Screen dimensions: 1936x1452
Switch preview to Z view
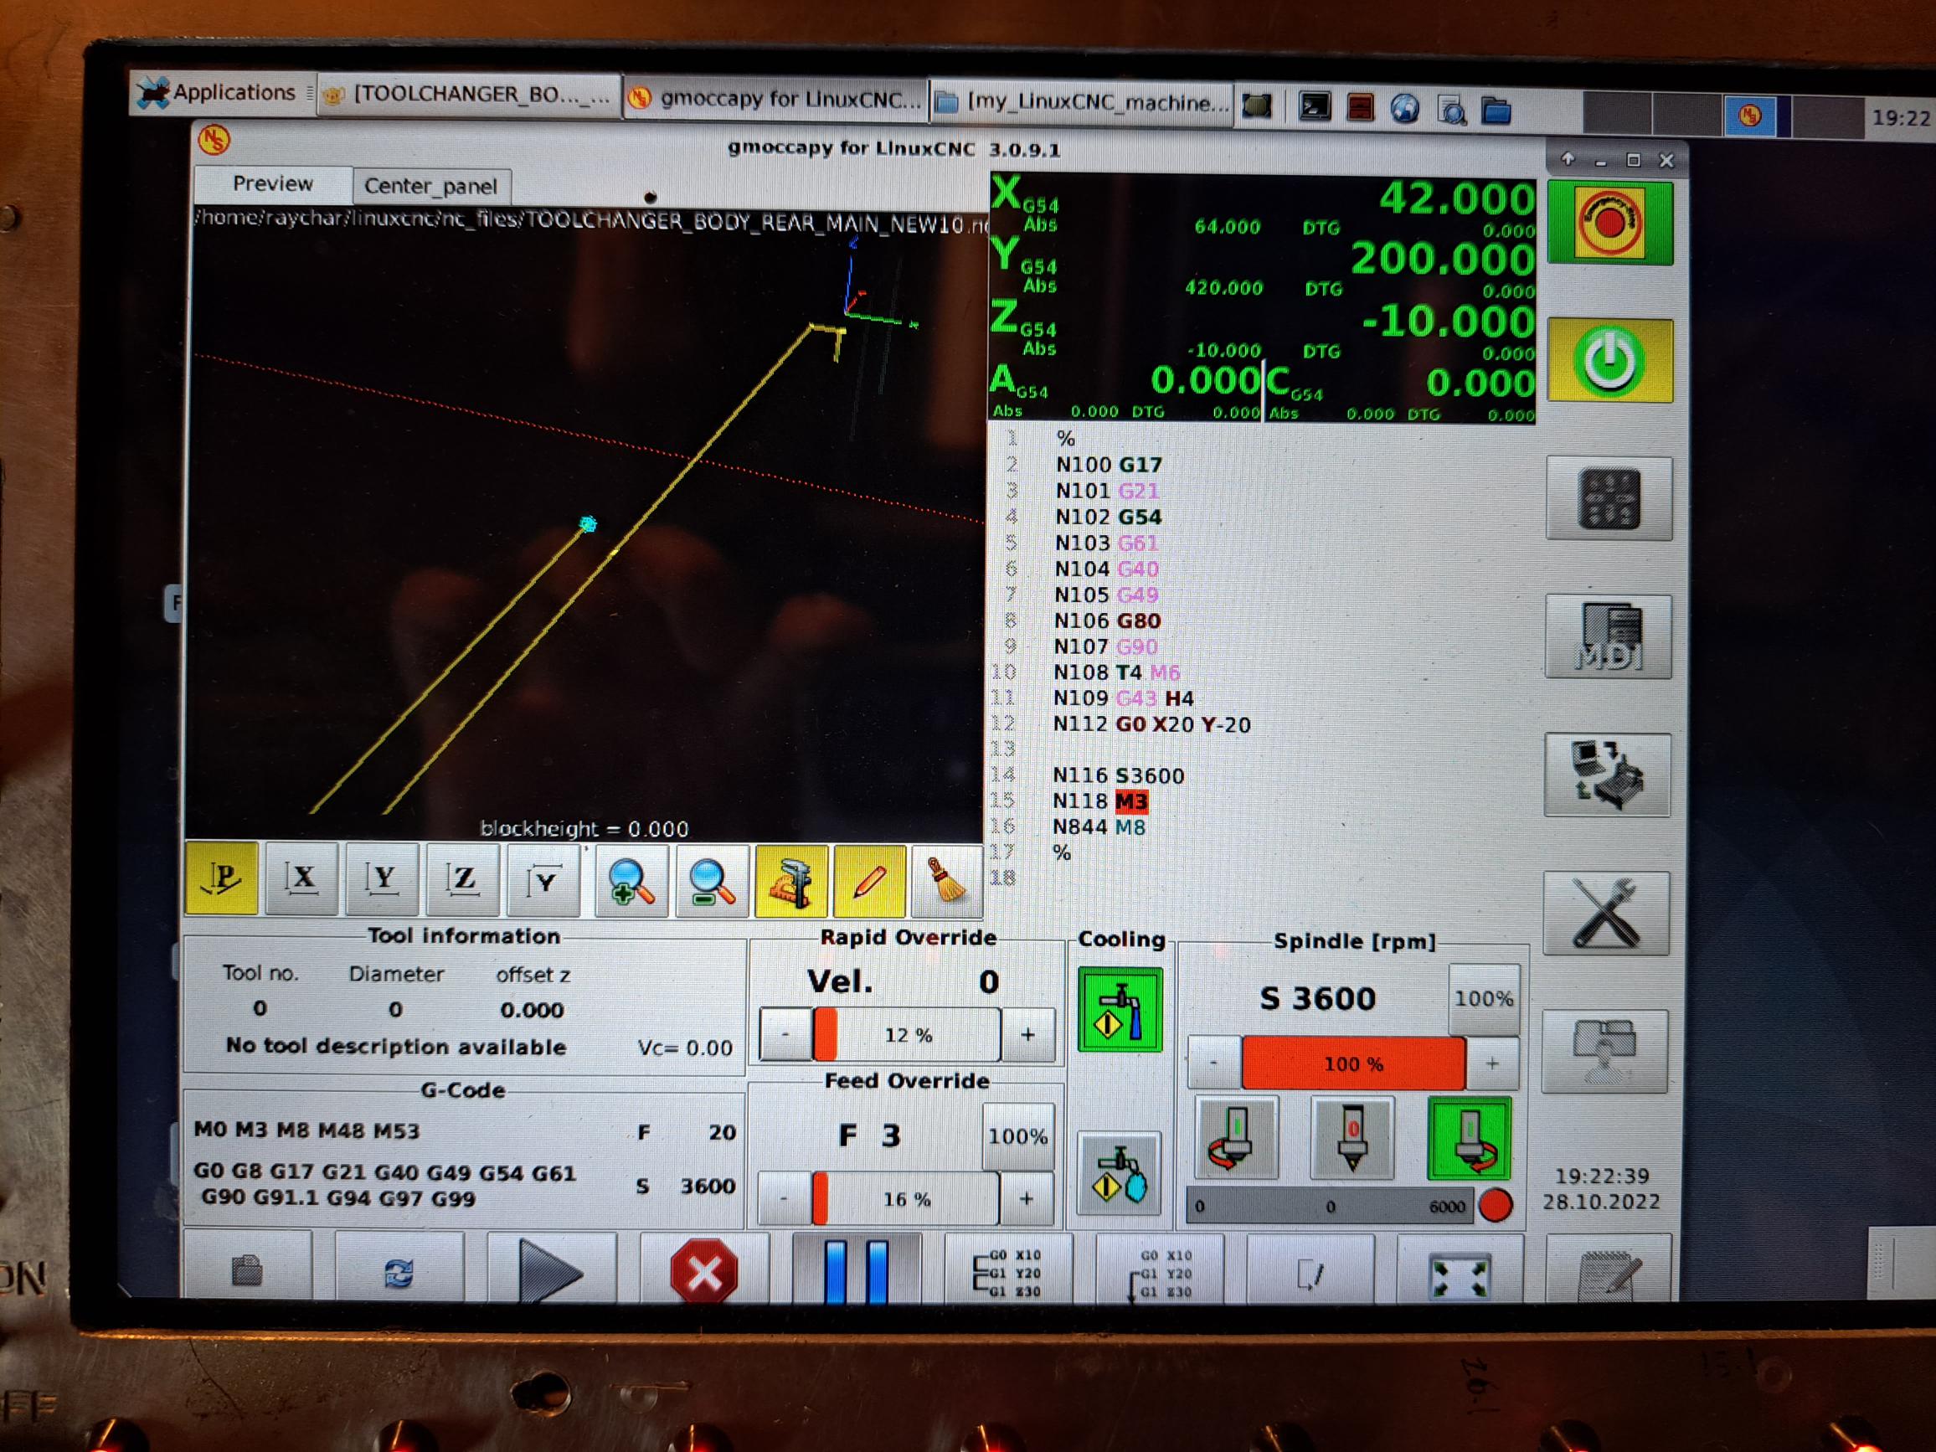pyautogui.click(x=463, y=879)
